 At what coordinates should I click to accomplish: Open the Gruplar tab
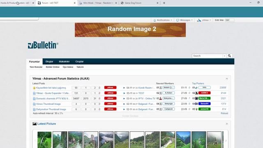coord(79,62)
